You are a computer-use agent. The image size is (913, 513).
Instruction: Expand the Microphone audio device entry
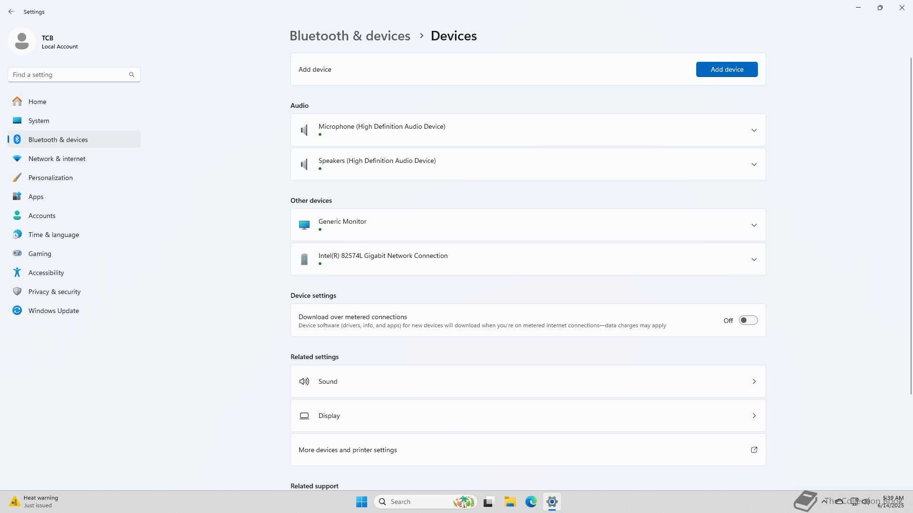[x=754, y=130]
